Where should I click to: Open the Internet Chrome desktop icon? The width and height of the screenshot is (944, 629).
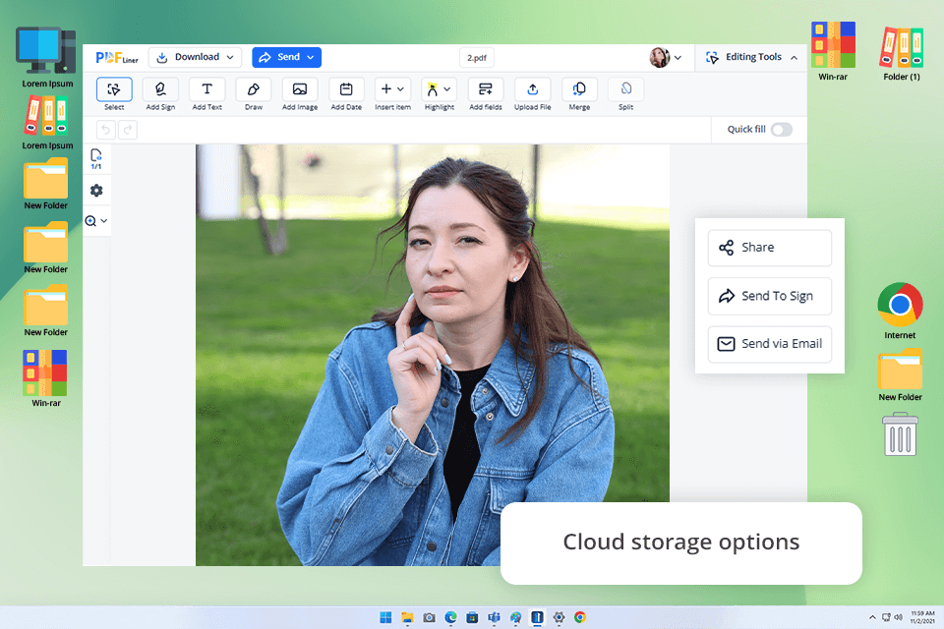pyautogui.click(x=900, y=312)
